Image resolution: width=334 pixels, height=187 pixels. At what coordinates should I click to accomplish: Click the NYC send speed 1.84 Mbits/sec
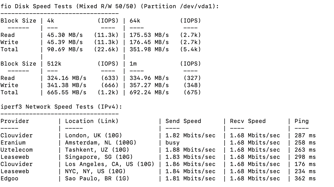(x=191, y=171)
